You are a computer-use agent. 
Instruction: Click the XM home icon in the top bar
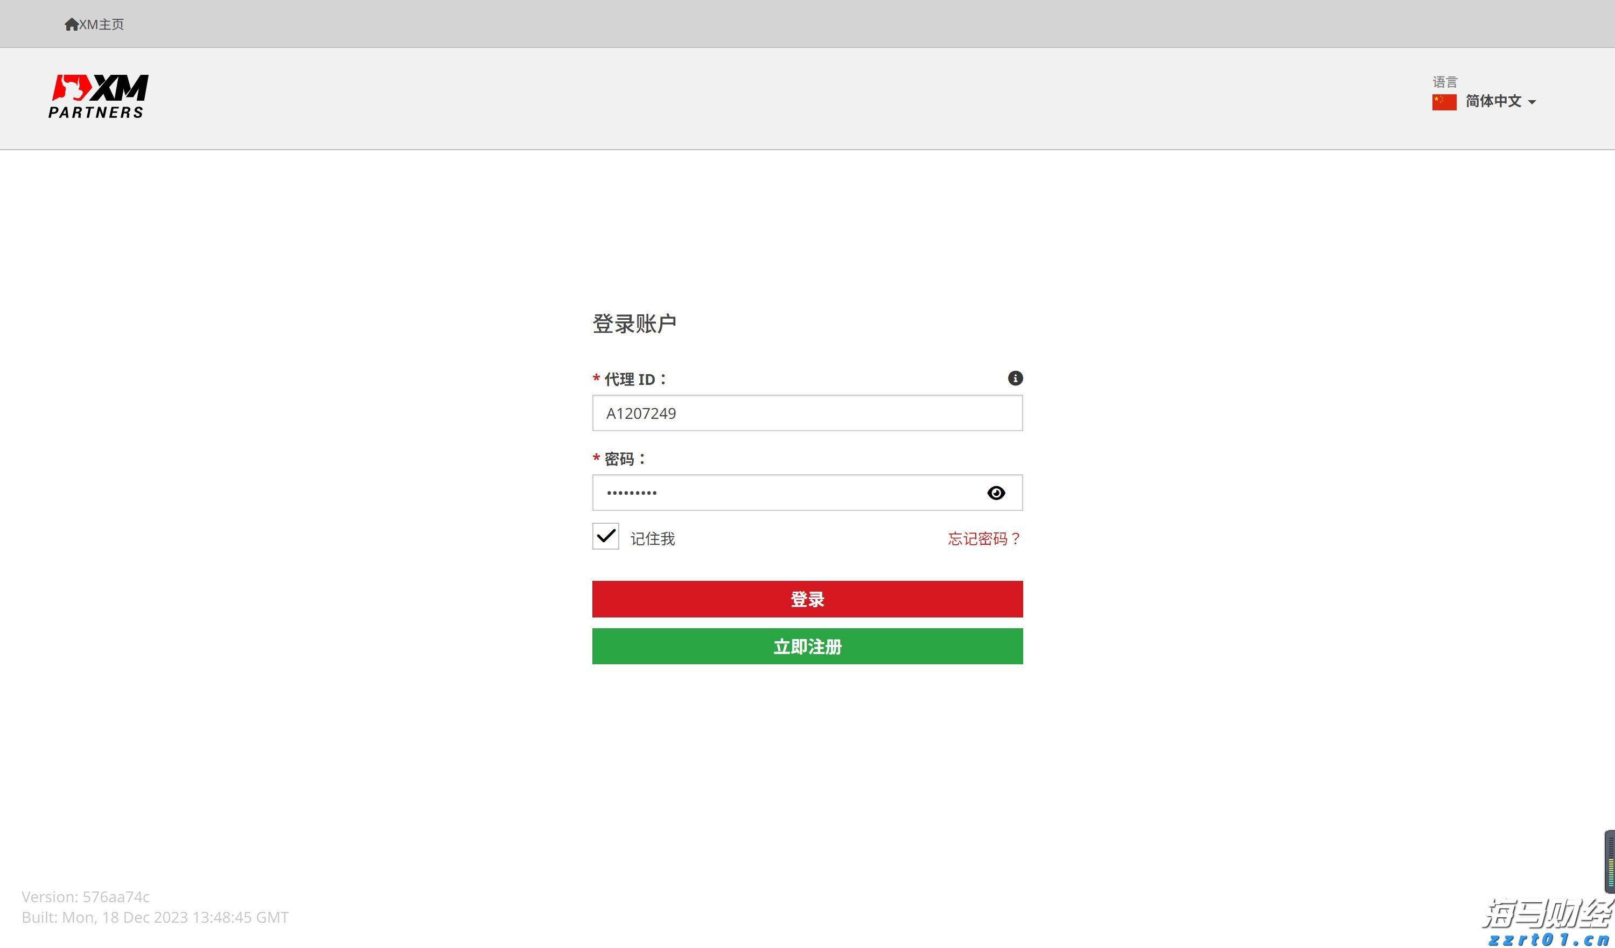click(x=72, y=24)
